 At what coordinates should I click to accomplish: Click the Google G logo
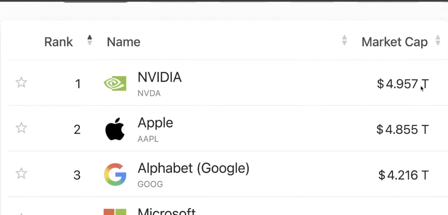115,174
